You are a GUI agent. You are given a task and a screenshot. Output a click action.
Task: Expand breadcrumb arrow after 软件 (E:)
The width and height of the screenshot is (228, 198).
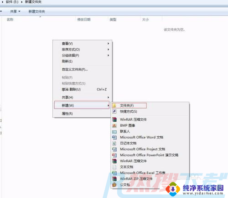pyautogui.click(x=22, y=2)
